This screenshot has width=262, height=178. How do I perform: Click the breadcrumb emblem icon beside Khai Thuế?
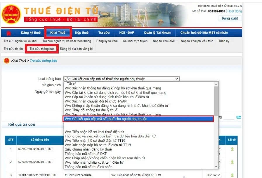tap(7, 61)
